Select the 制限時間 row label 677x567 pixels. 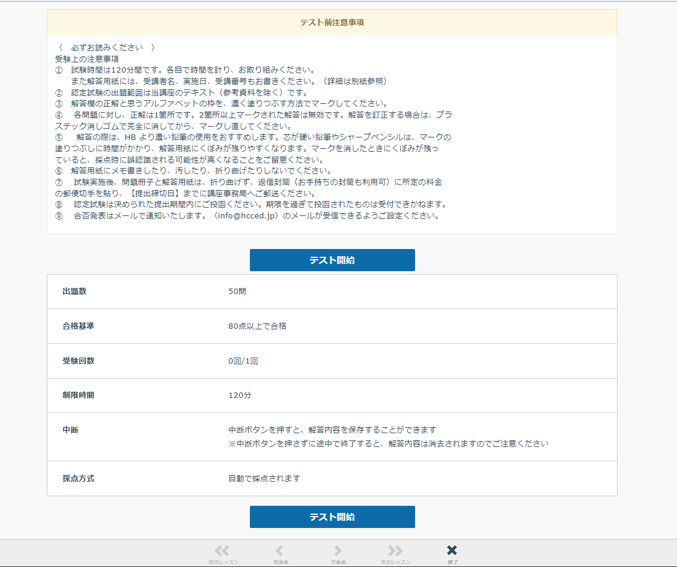coord(78,395)
